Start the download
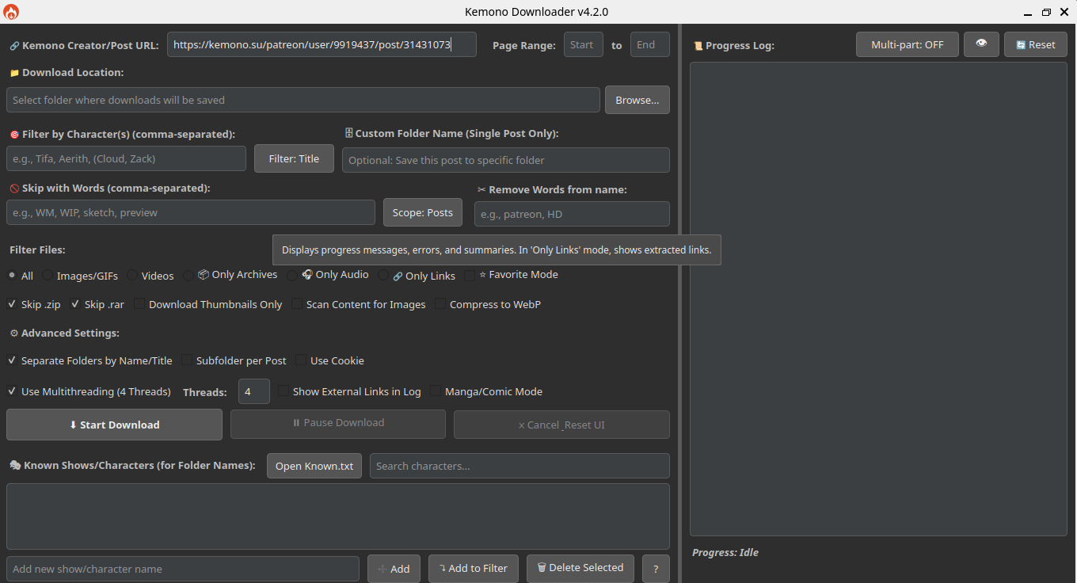 (x=114, y=425)
